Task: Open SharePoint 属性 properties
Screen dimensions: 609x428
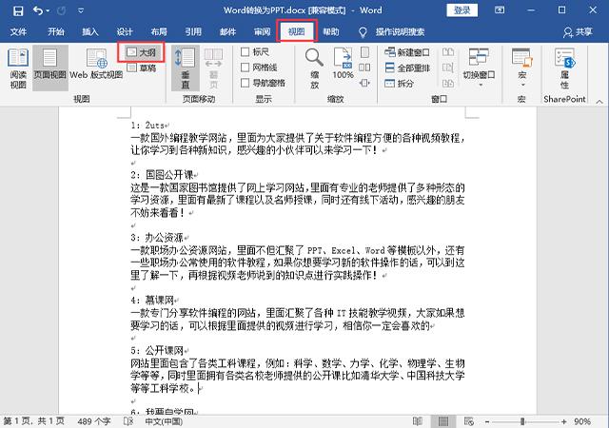Action: click(564, 68)
